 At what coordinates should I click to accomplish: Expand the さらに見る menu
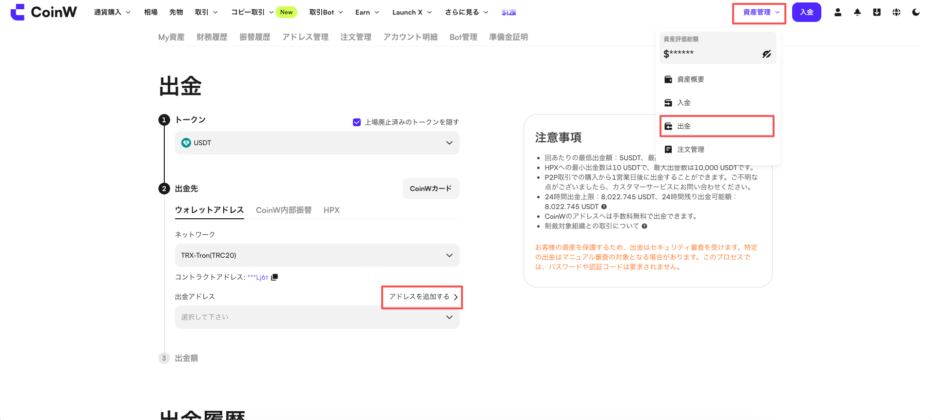[466, 12]
